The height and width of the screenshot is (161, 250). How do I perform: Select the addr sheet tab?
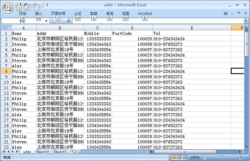(x=27, y=152)
